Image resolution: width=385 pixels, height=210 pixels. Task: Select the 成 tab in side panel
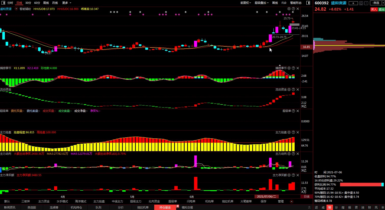coord(323,207)
